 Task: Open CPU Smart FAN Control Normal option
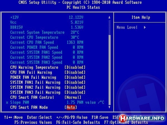tap(73, 97)
